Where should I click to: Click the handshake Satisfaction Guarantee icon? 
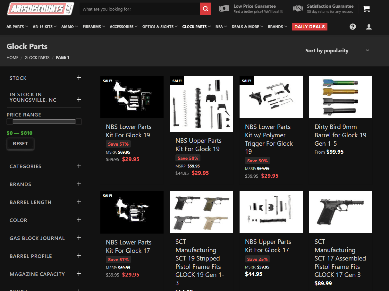click(x=298, y=8)
